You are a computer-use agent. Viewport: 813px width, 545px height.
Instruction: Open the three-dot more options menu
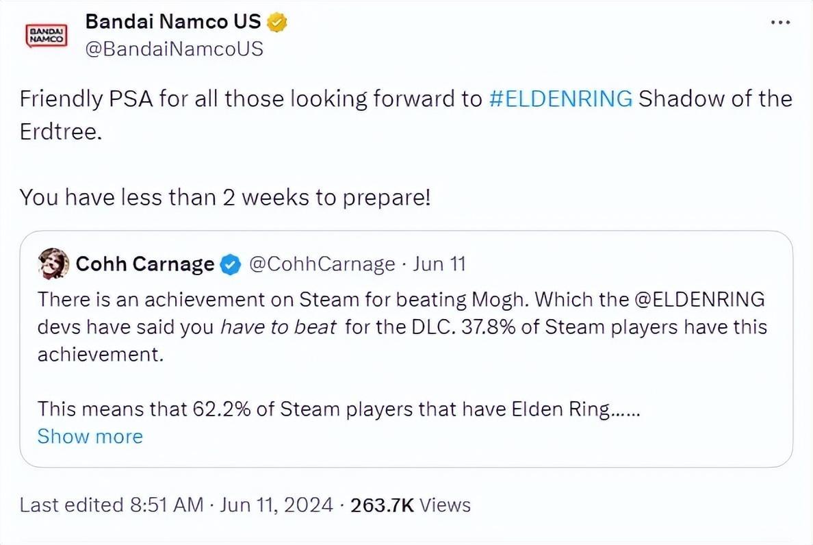coord(780,23)
